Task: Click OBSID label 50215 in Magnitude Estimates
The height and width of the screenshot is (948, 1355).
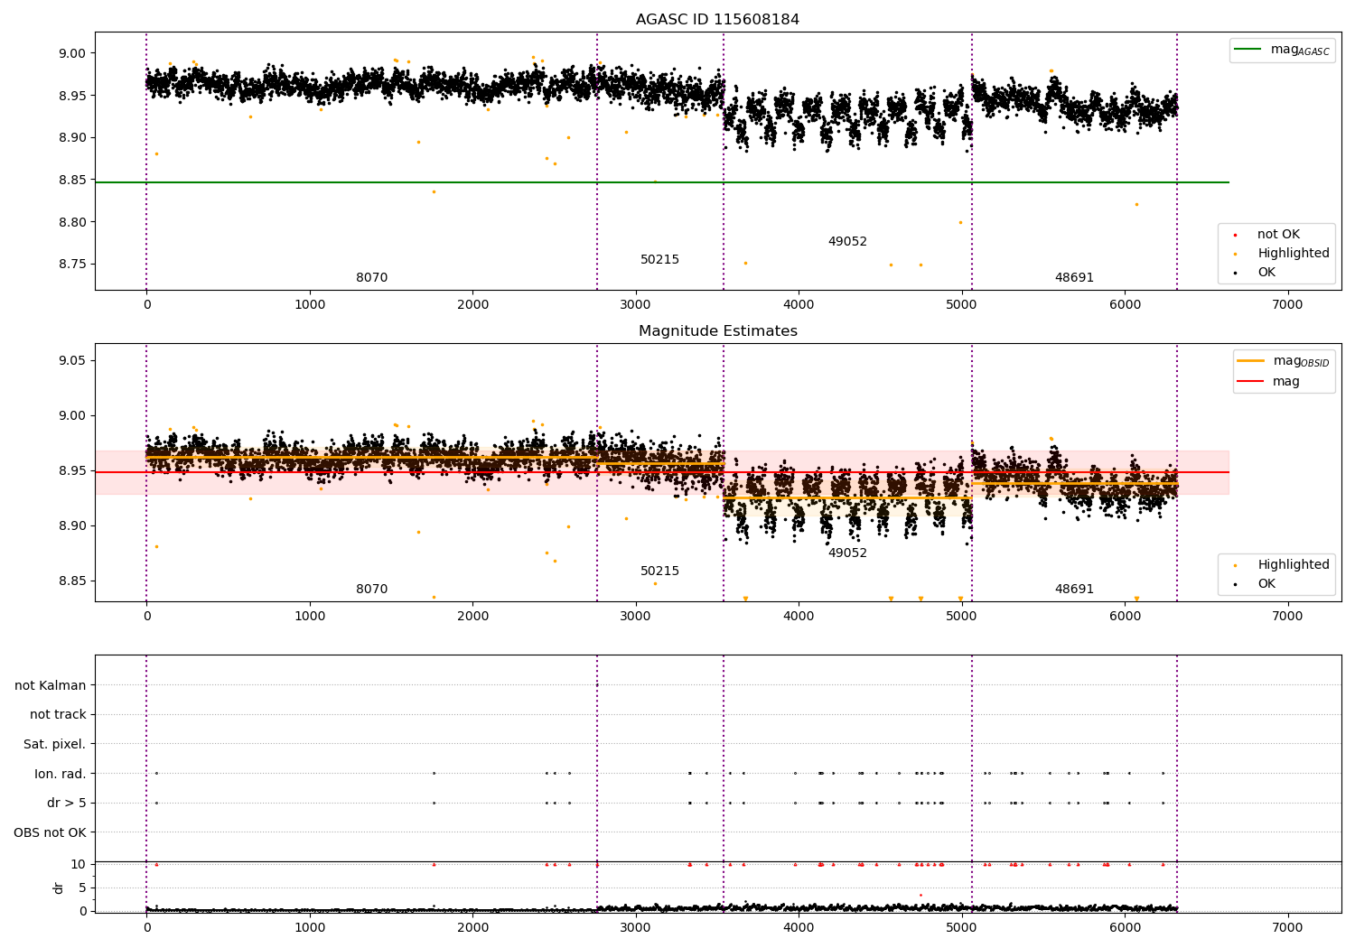Action: pos(659,572)
